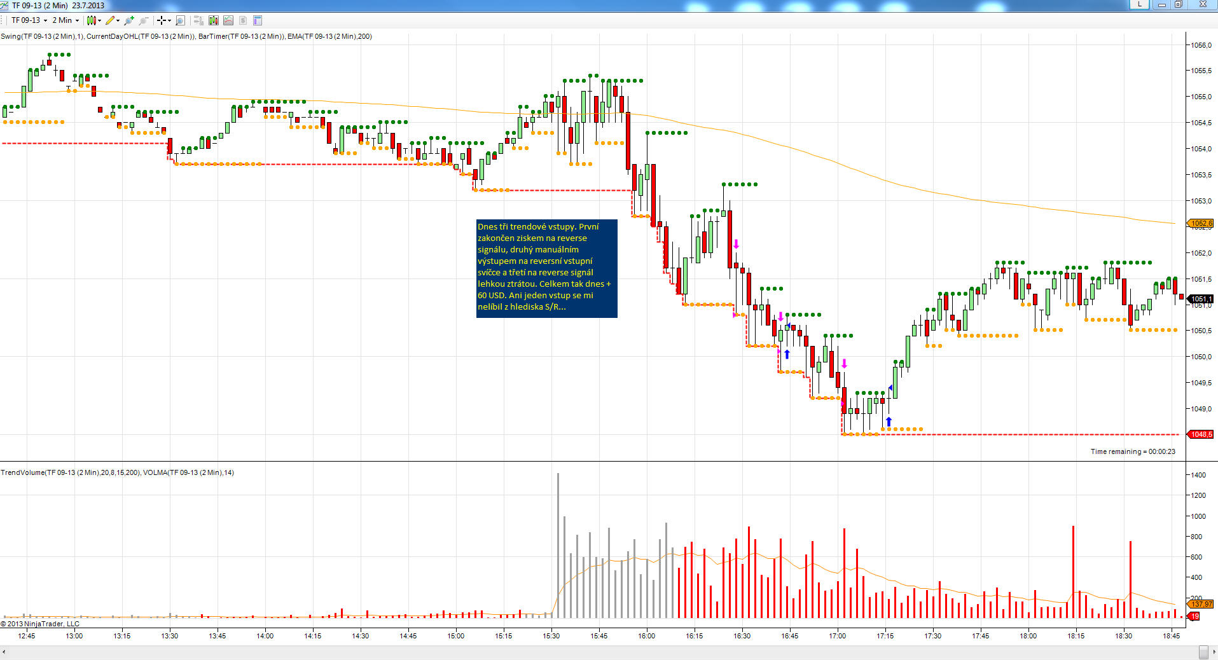The width and height of the screenshot is (1218, 660).
Task: Expand the crosshair cursor dropdown arrow
Action: (169, 20)
